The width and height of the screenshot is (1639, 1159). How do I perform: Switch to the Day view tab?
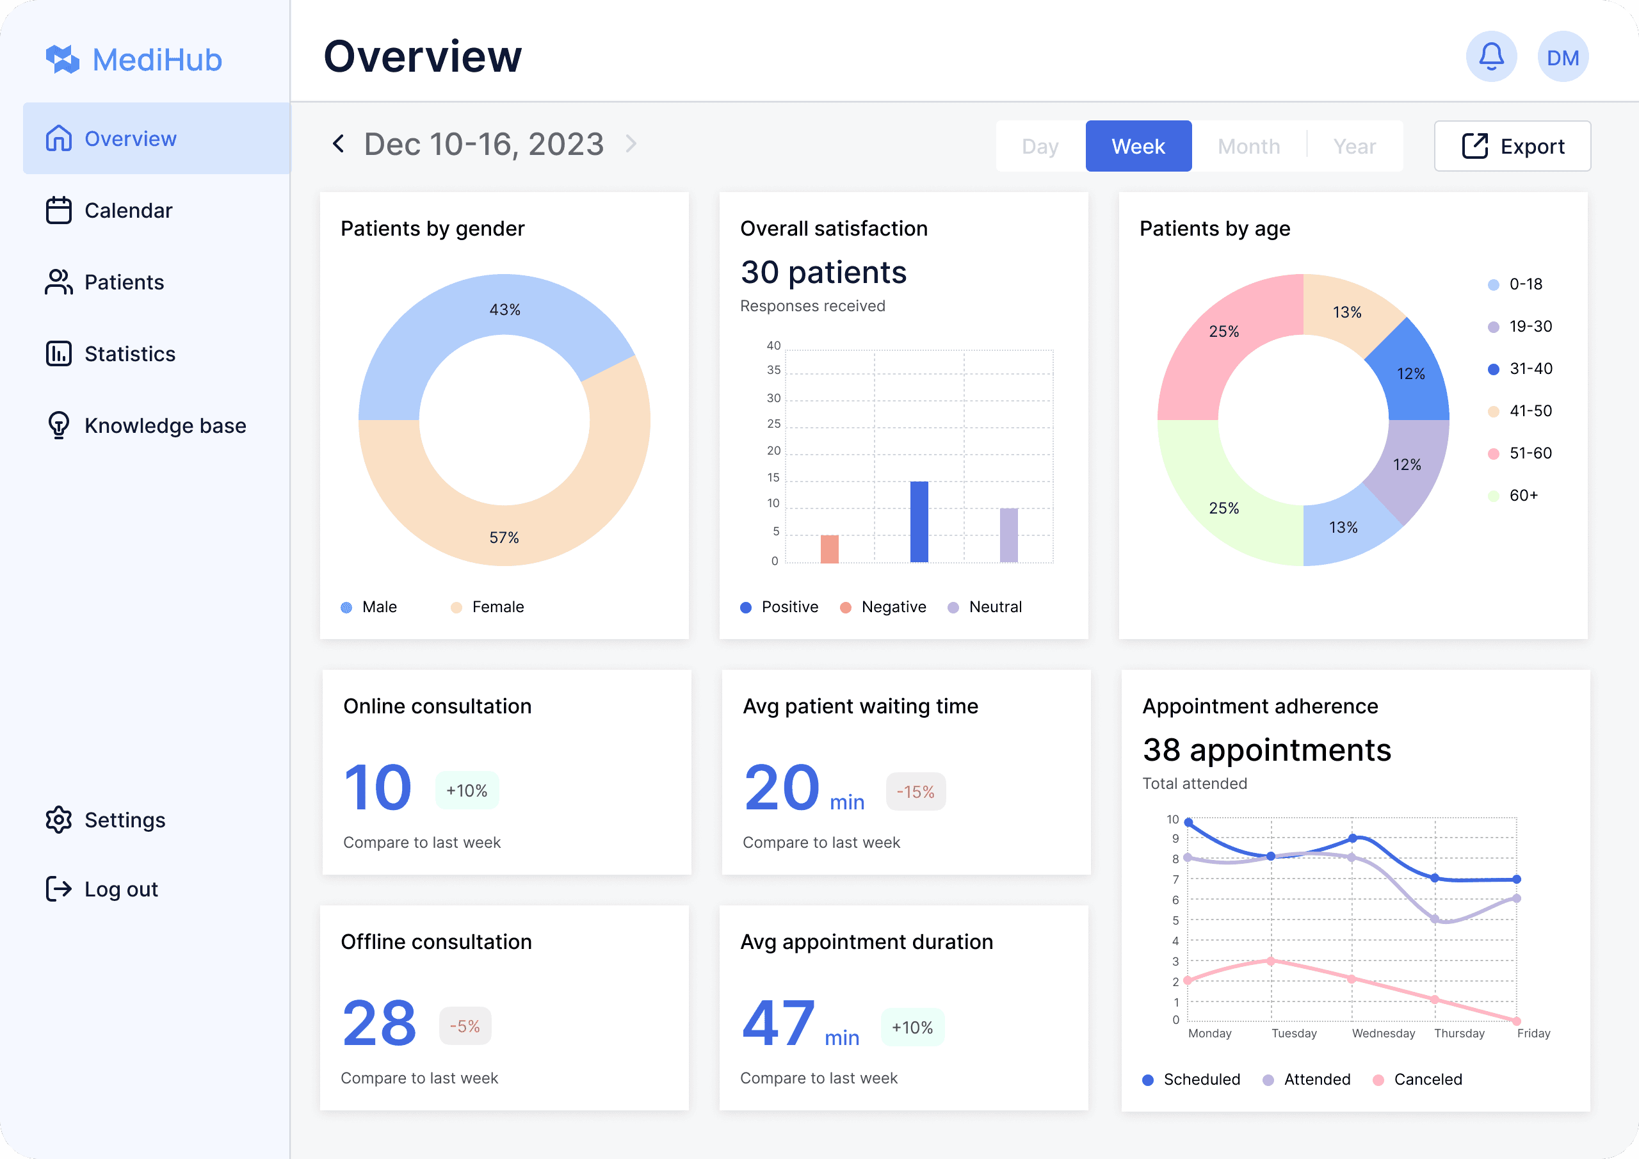click(1040, 147)
